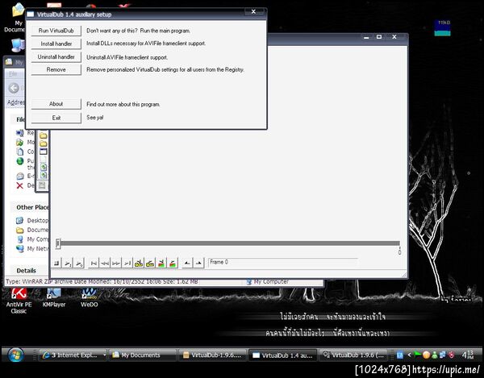Click the Back button in Explorer window
This screenshot has height=378, width=484.
click(14, 88)
